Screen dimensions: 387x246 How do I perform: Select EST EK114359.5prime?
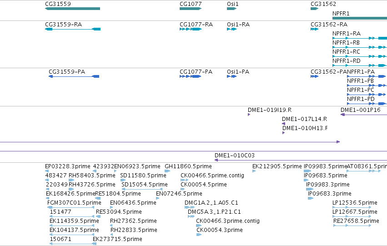(72, 226)
